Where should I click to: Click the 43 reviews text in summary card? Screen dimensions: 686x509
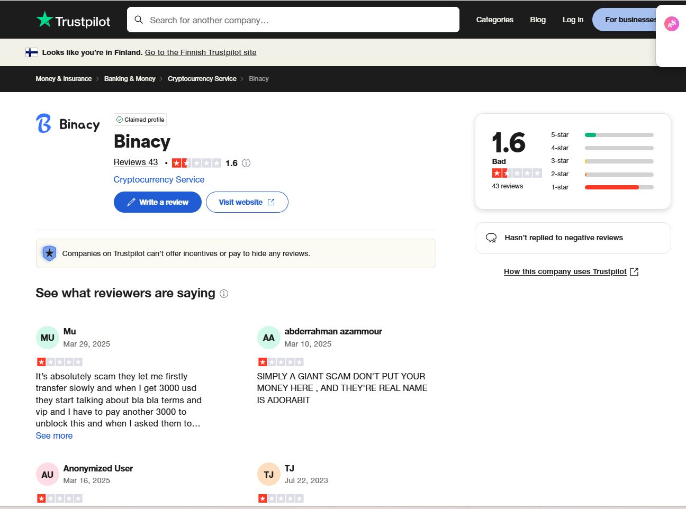pyautogui.click(x=507, y=186)
